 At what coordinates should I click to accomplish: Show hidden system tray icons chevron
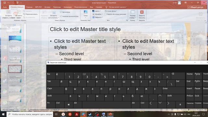[169, 114]
